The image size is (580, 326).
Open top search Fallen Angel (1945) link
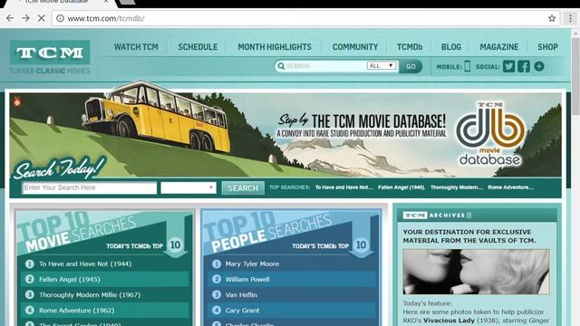401,187
